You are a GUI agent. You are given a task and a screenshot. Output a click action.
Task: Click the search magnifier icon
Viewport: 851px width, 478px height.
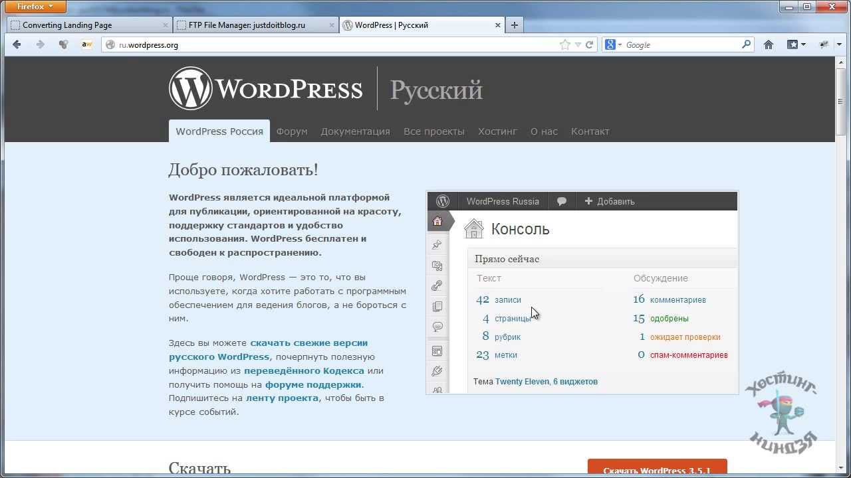coord(746,44)
